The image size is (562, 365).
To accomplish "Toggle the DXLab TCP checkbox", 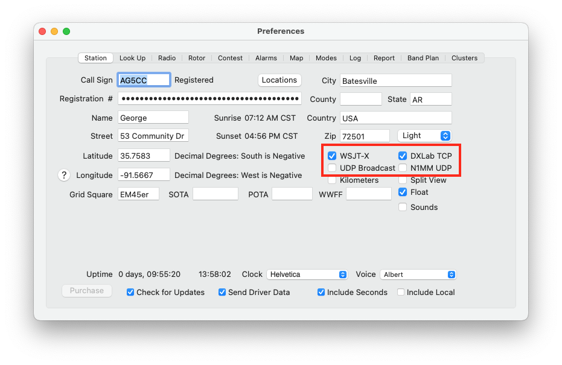I will click(403, 156).
